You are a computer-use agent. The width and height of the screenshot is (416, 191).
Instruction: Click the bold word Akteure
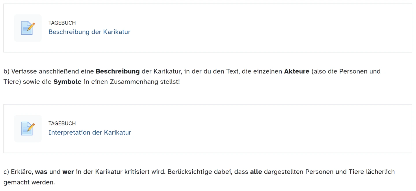297,71
